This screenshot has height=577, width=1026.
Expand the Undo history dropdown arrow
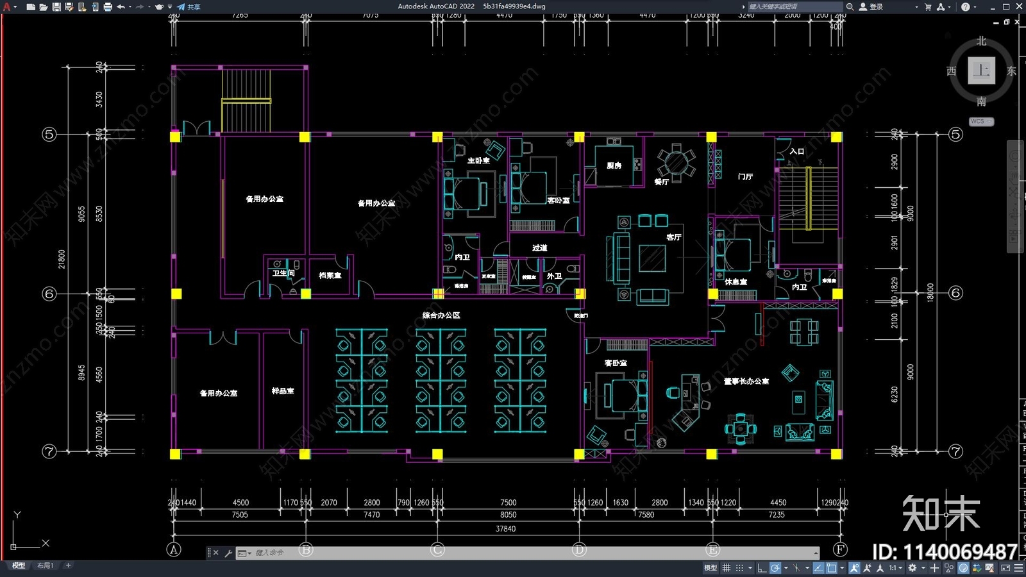pos(130,6)
